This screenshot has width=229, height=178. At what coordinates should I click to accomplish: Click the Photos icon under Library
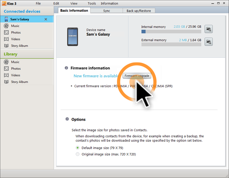click(x=6, y=69)
